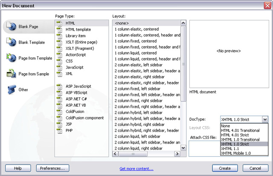
Task: Click the ColdFusion file icon
Action: click(60, 112)
